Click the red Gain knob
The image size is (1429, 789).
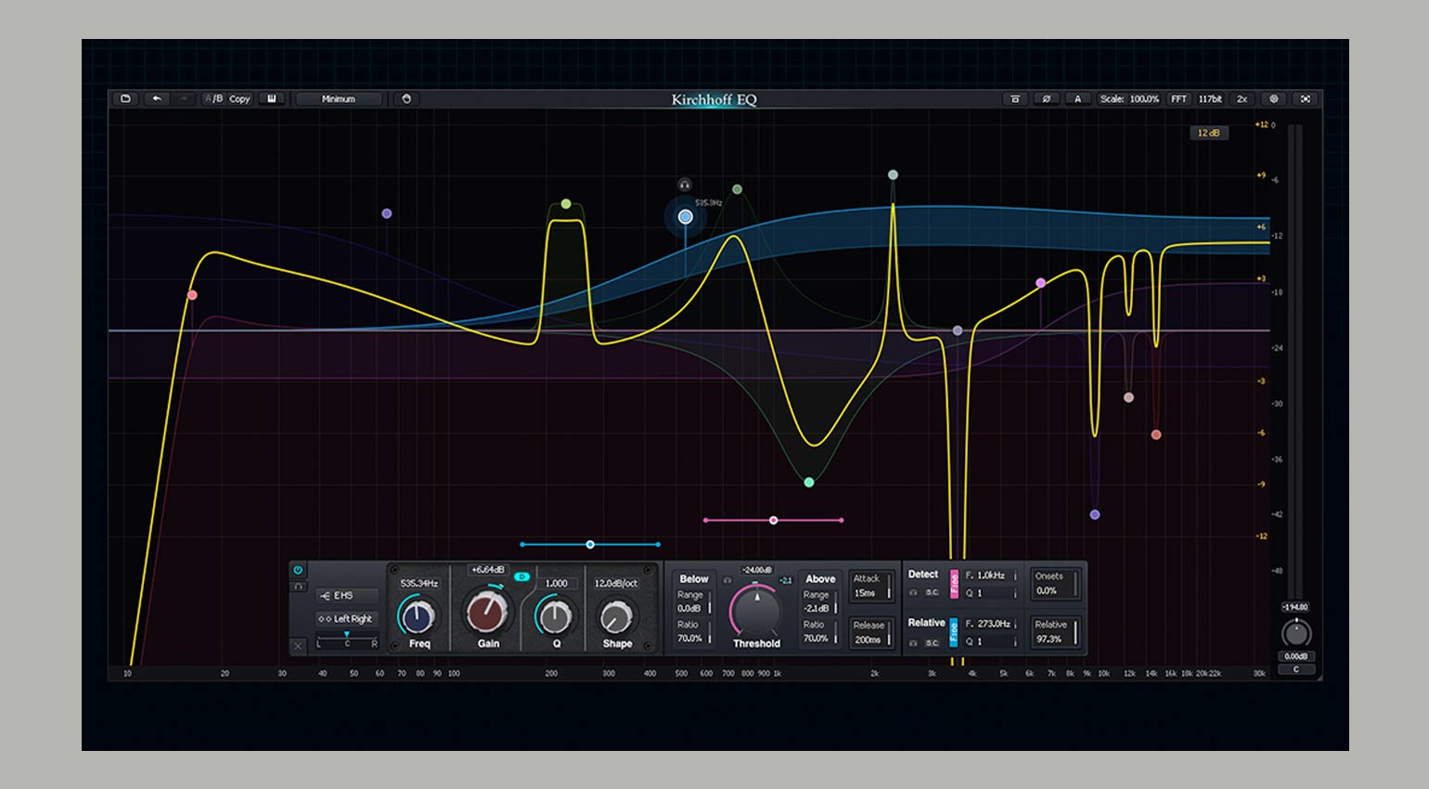(x=487, y=613)
